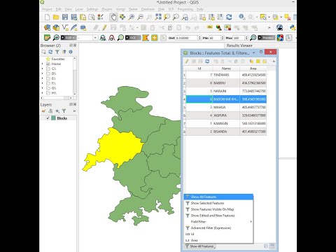Select the Identify Features info tool
Viewport: 336px width, 252px height.
pyautogui.click(x=241, y=17)
